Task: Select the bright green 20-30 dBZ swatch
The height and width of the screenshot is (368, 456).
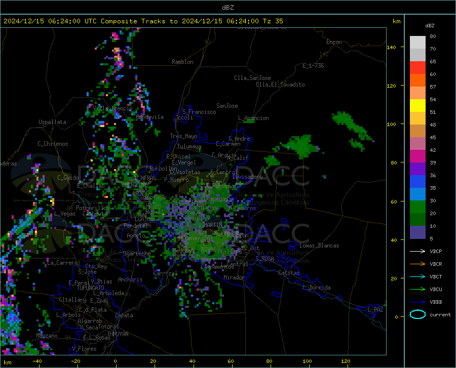Action: pos(417,207)
